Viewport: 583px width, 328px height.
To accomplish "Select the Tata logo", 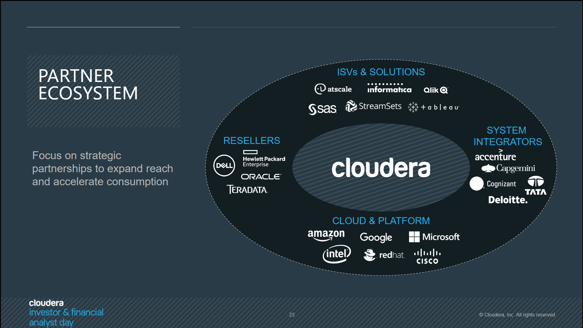I will 536,186.
